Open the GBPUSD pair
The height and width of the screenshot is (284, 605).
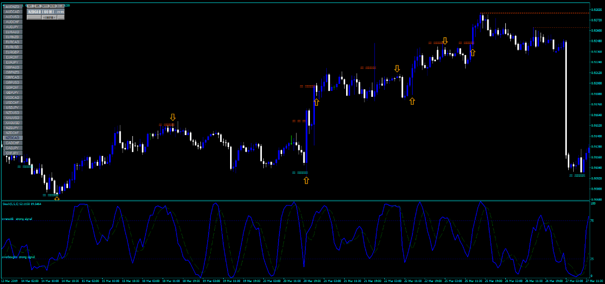[x=12, y=82]
